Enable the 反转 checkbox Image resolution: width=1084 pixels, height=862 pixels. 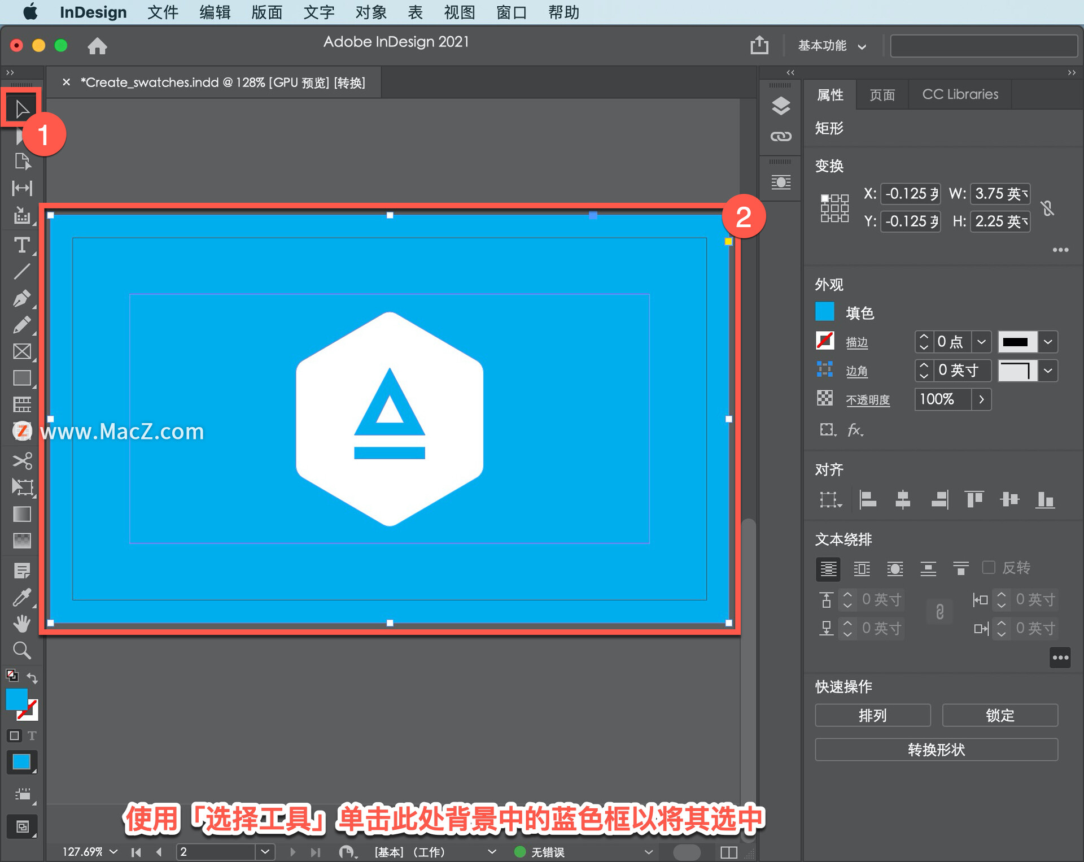988,567
